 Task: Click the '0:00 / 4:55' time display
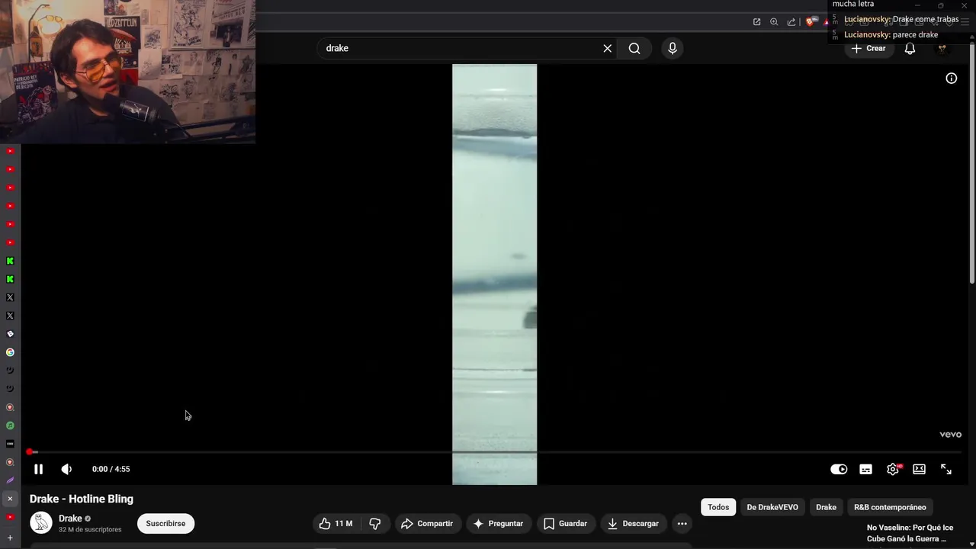pyautogui.click(x=111, y=469)
